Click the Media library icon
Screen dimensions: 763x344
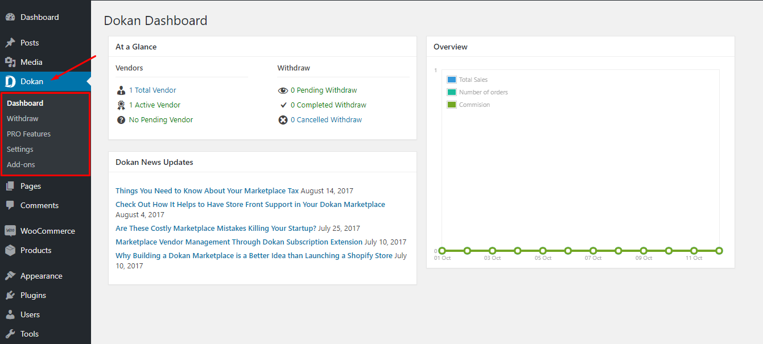point(10,62)
